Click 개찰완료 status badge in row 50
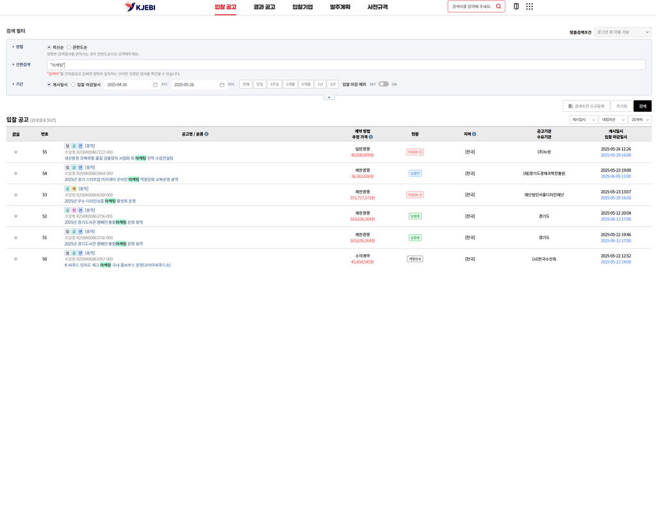 415,259
